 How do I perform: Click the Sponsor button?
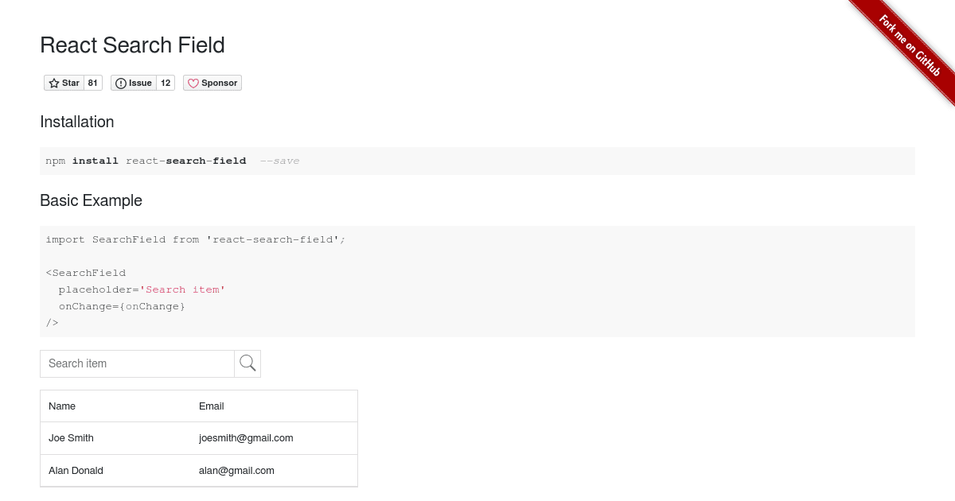(x=212, y=83)
